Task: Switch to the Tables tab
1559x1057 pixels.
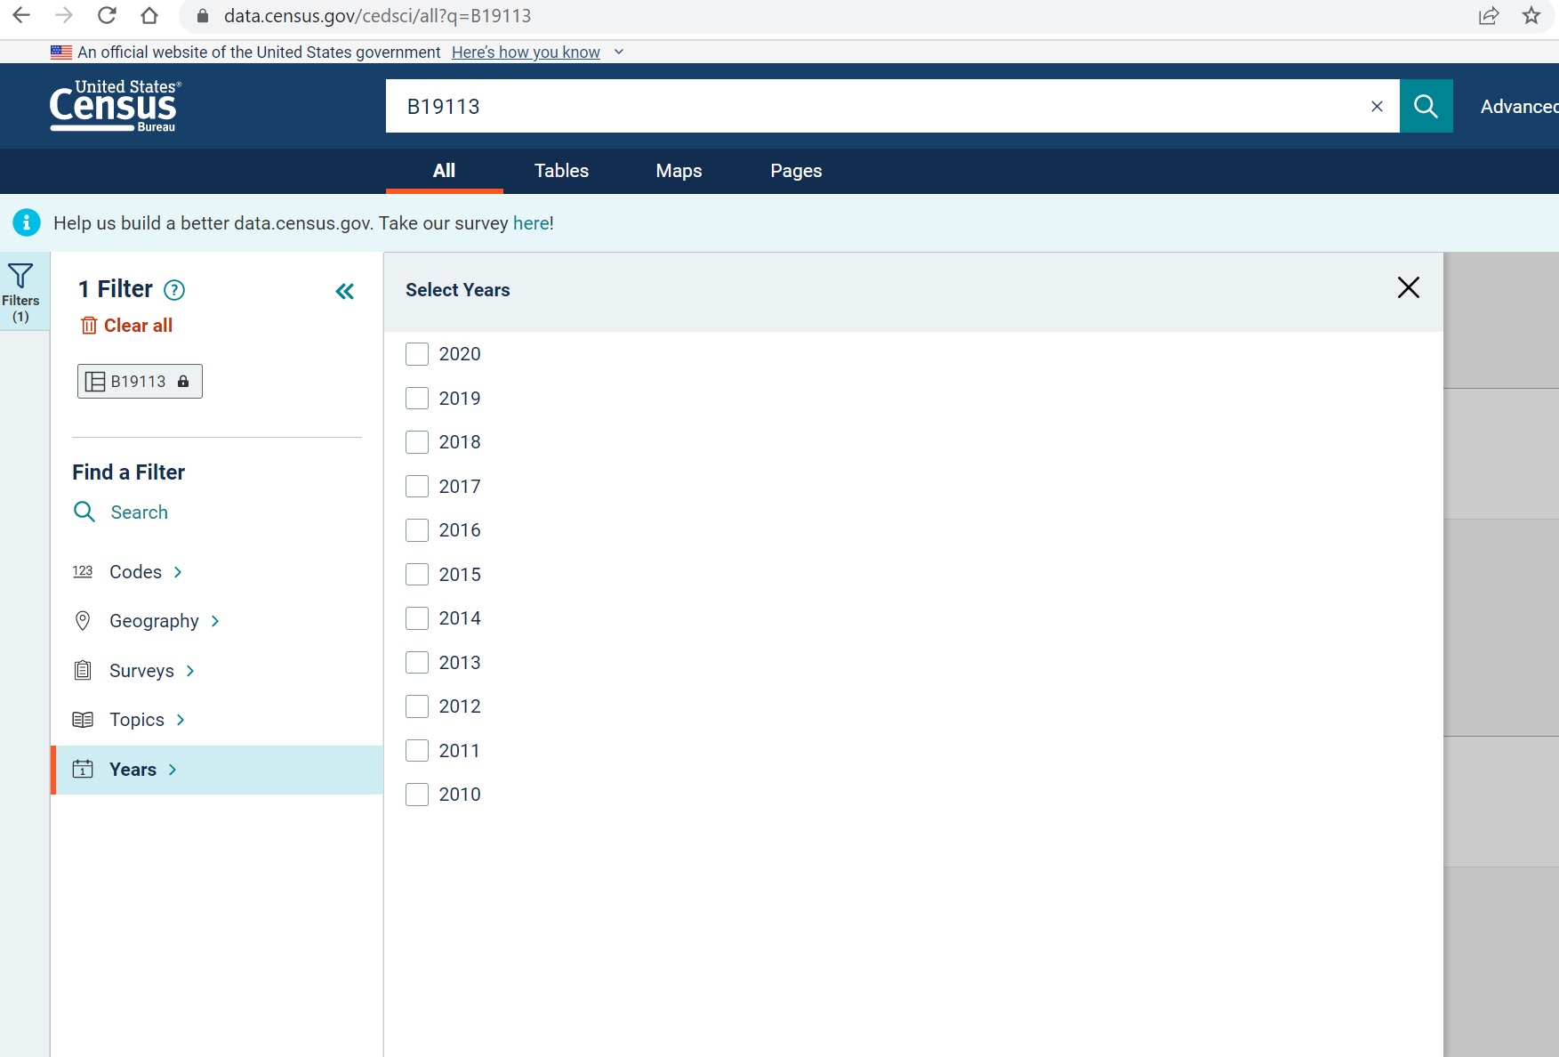Action: [x=561, y=170]
